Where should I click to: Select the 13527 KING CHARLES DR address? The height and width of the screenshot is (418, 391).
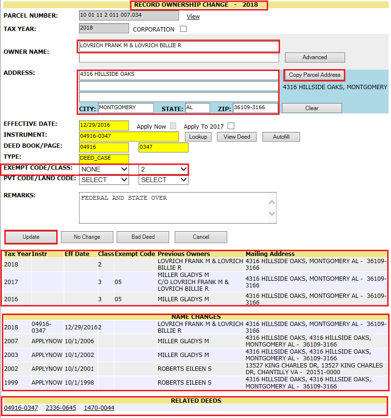[x=314, y=369]
